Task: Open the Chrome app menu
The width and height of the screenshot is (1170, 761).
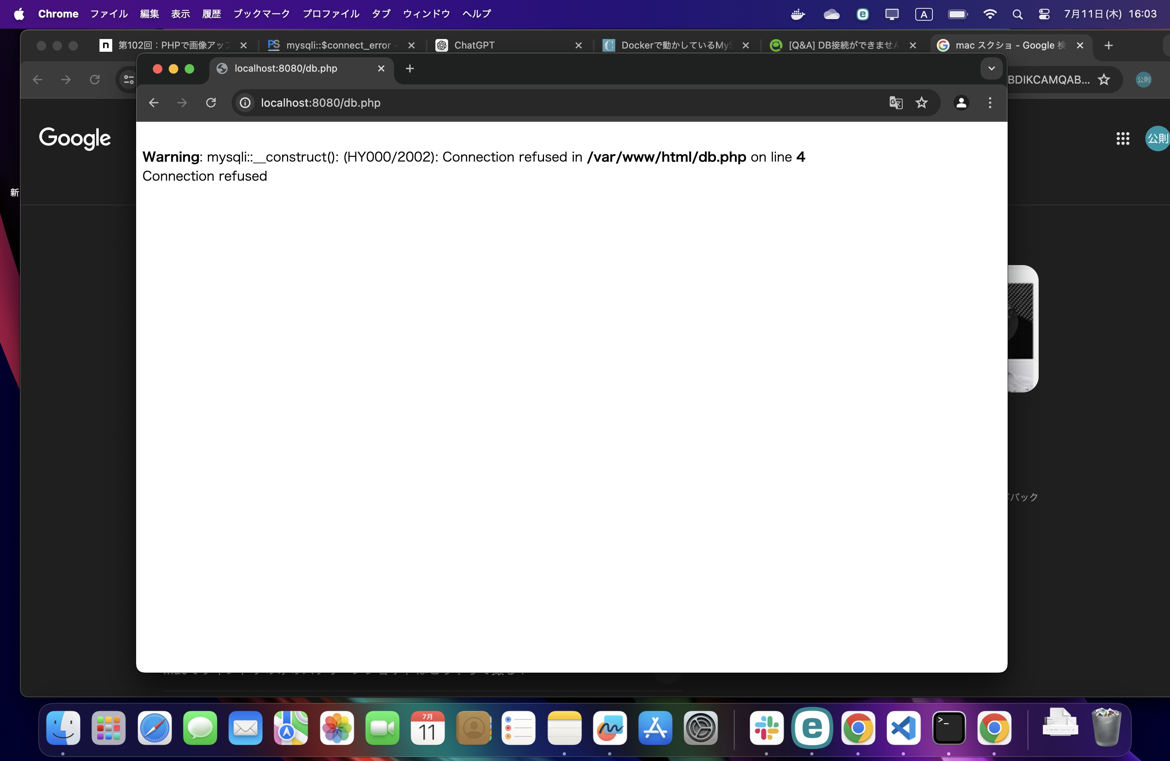Action: coord(58,14)
